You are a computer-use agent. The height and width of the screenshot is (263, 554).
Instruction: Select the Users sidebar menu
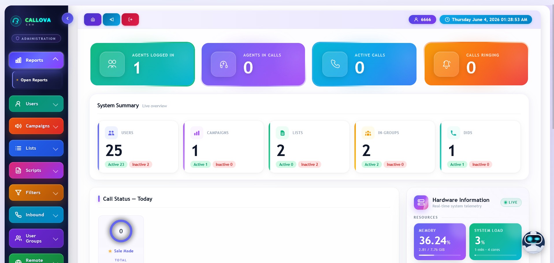(x=36, y=104)
